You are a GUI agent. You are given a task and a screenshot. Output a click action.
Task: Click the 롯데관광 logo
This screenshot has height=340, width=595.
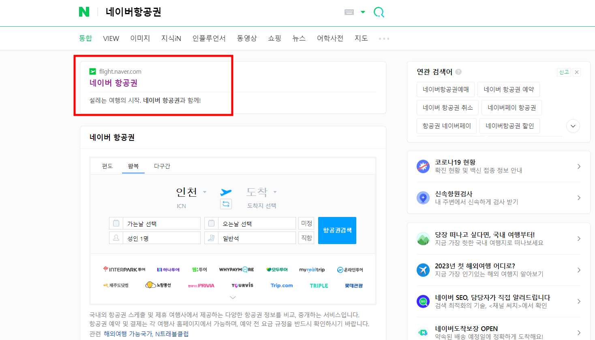pos(354,286)
